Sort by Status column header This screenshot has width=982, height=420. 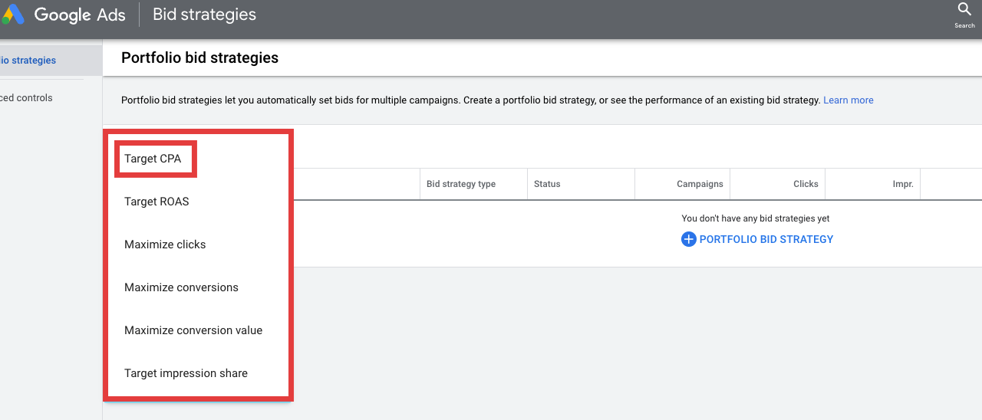tap(547, 184)
